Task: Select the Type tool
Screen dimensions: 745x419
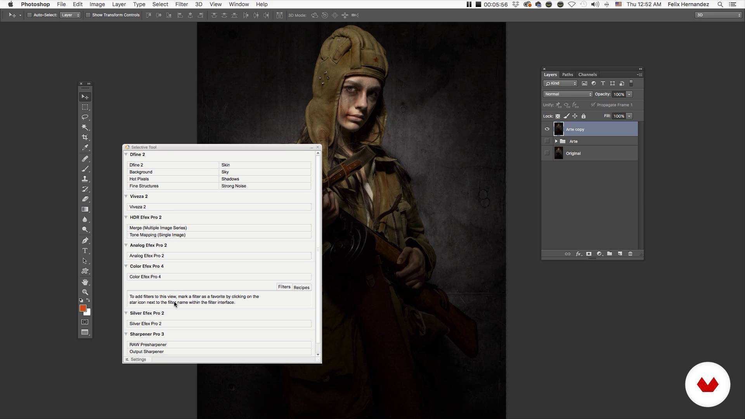Action: pos(85,251)
